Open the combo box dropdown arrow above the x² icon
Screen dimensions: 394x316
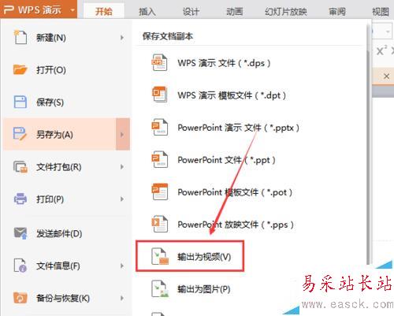388,32
